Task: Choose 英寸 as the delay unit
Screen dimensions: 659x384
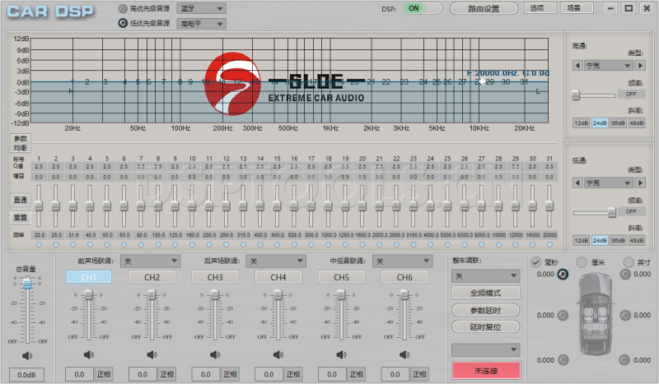Action: 629,262
